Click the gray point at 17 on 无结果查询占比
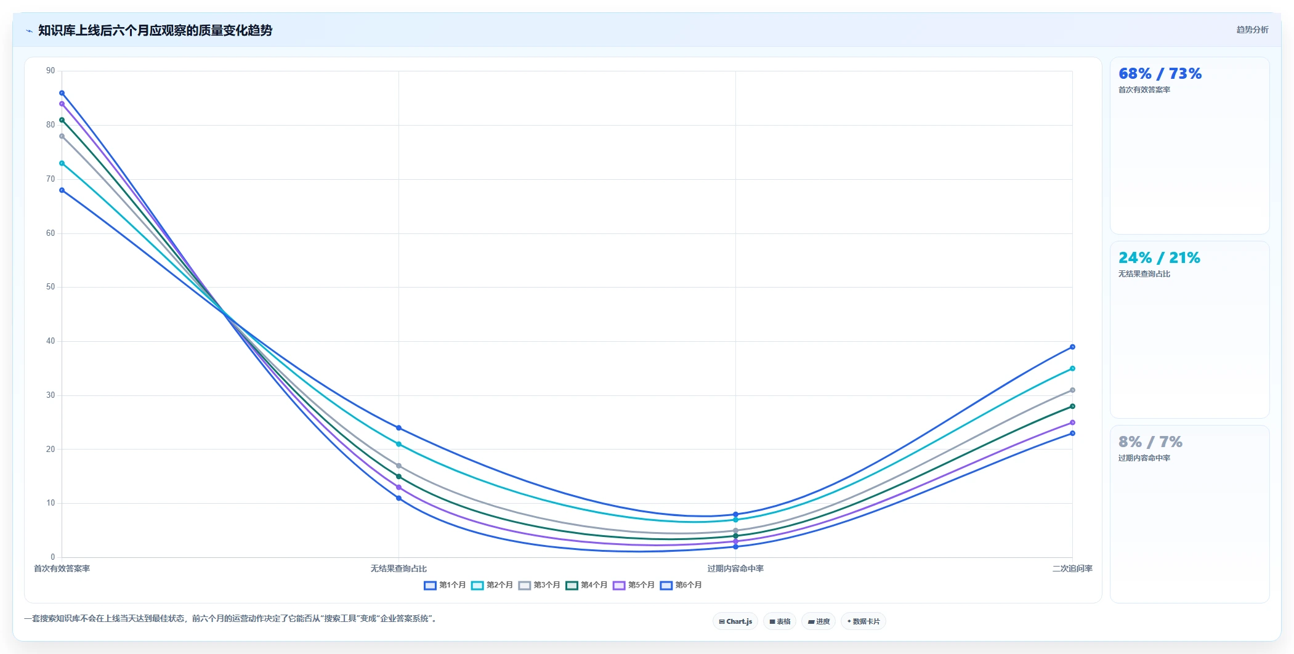 [398, 466]
